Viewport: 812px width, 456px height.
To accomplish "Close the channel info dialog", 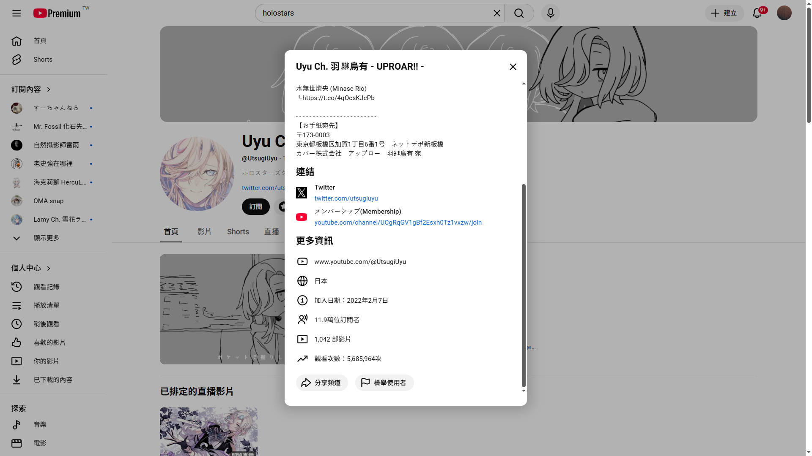I will click(513, 67).
